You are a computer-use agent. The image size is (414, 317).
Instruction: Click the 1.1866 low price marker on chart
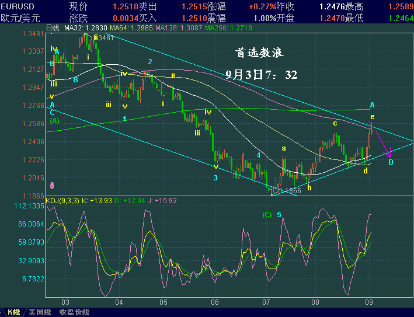coord(290,191)
